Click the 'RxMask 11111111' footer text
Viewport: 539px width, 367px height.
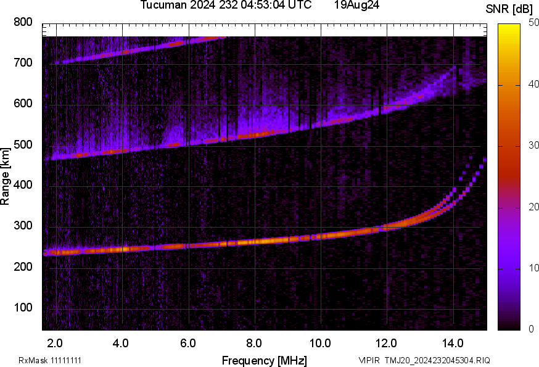[50, 360]
